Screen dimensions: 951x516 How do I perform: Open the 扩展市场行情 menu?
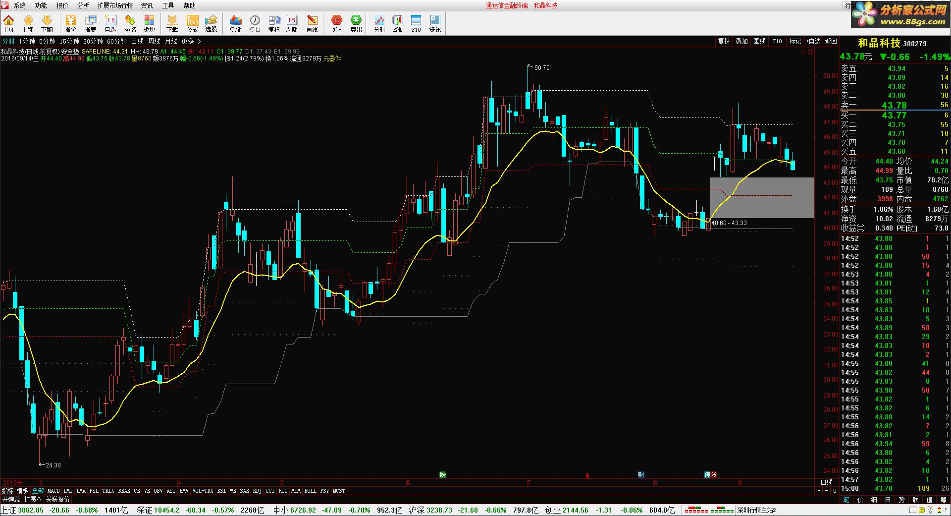point(115,5)
